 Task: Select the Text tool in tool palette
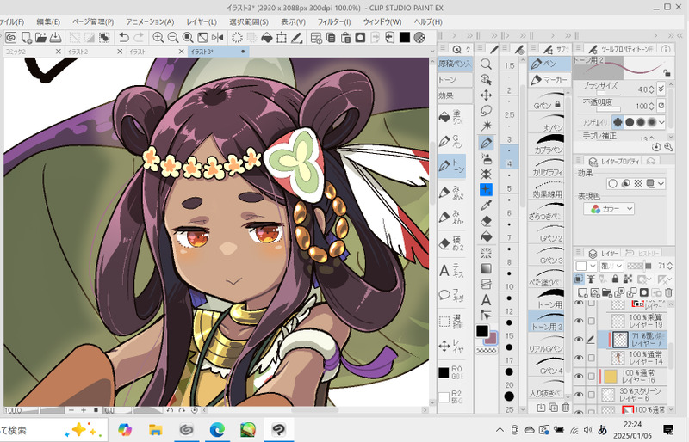[486, 300]
